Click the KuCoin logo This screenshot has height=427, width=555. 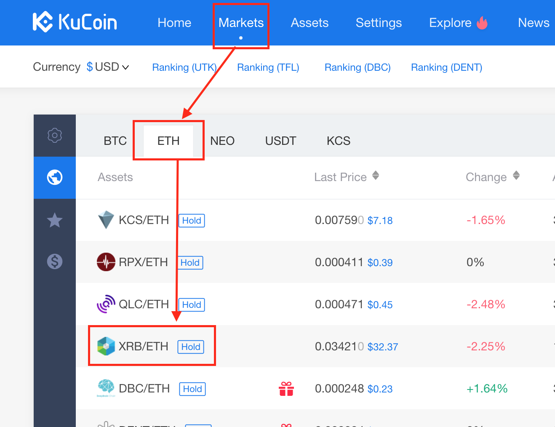[x=75, y=22]
